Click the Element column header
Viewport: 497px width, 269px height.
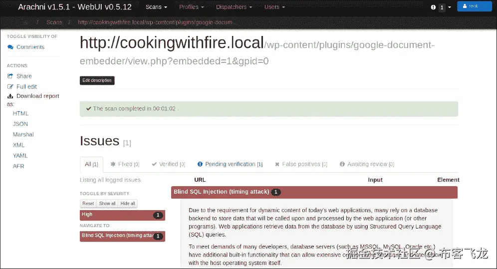point(448,180)
